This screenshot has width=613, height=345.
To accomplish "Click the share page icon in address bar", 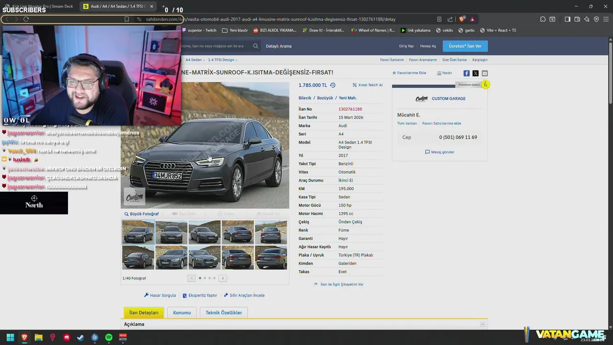I will pos(450,19).
